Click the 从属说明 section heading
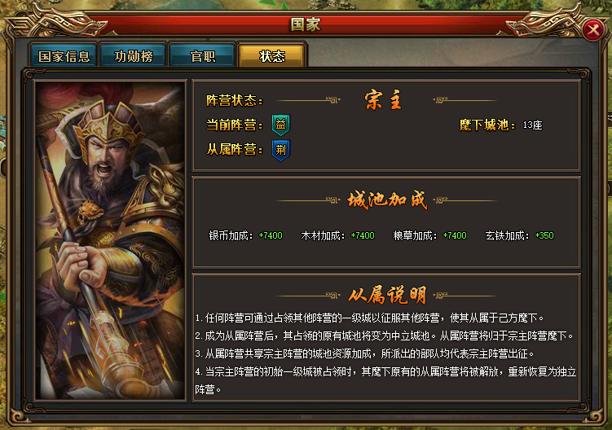 pyautogui.click(x=387, y=295)
